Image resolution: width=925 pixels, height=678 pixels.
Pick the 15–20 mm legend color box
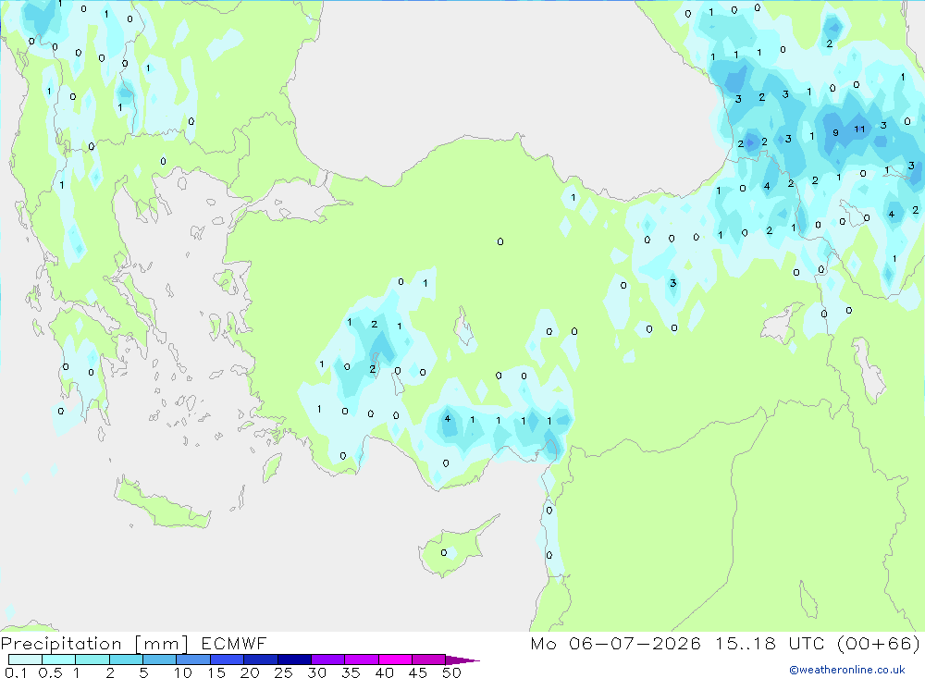228,660
